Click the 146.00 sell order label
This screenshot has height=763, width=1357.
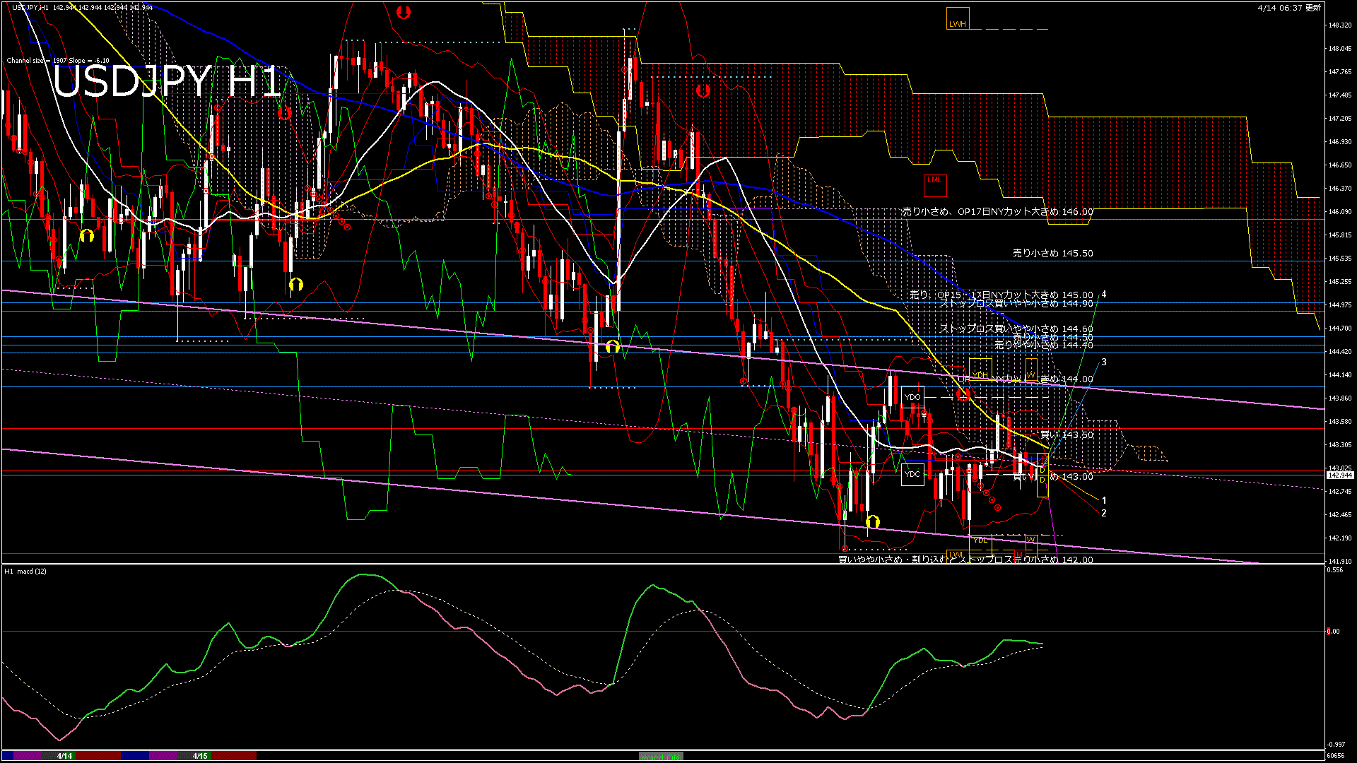coord(997,211)
